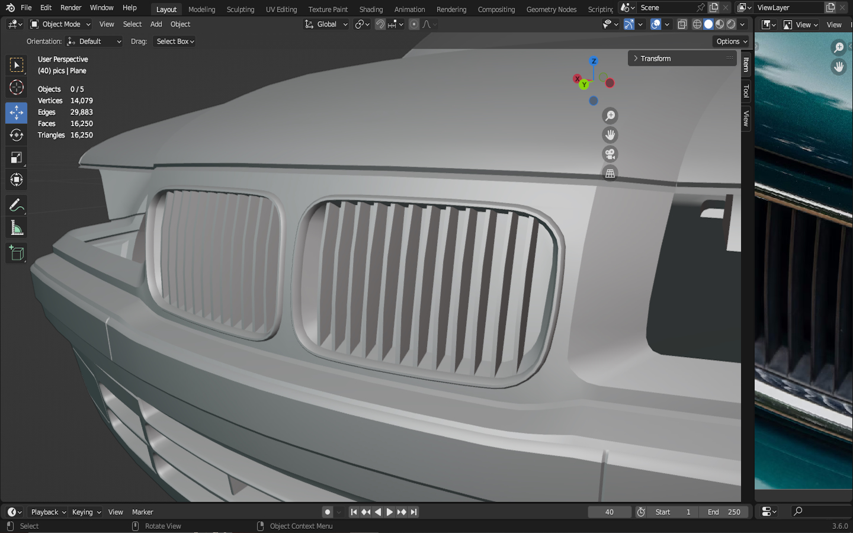853x533 pixels.
Task: Open the Item sidebar tab
Action: [x=746, y=65]
